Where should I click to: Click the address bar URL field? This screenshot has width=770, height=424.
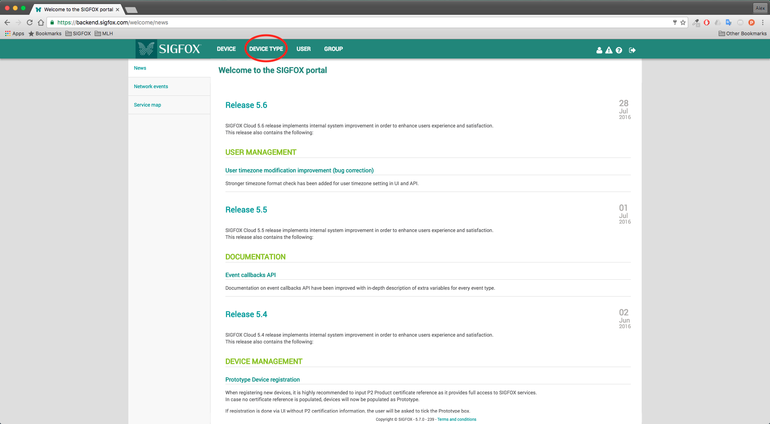(361, 22)
